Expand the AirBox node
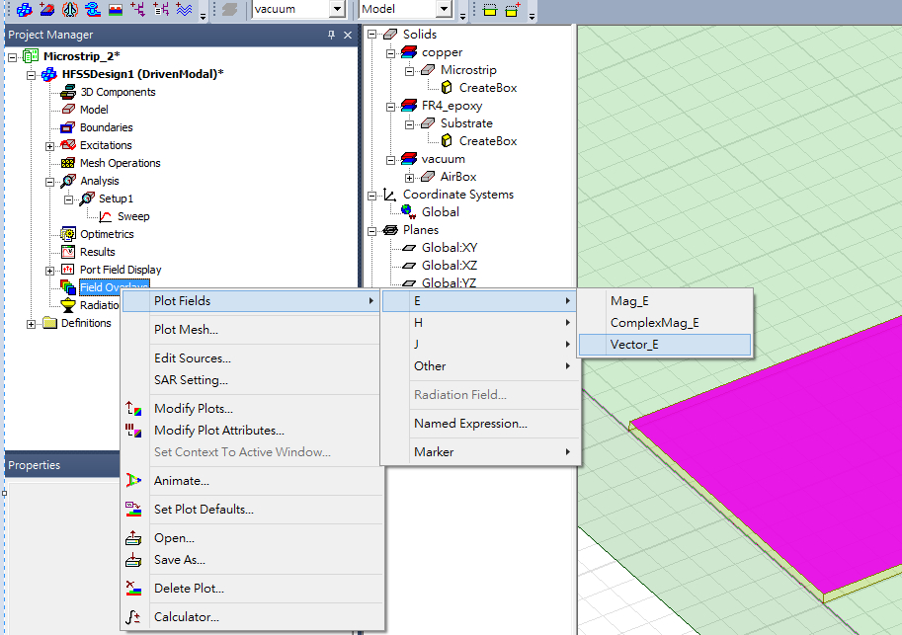Image resolution: width=902 pixels, height=635 pixels. click(x=410, y=177)
